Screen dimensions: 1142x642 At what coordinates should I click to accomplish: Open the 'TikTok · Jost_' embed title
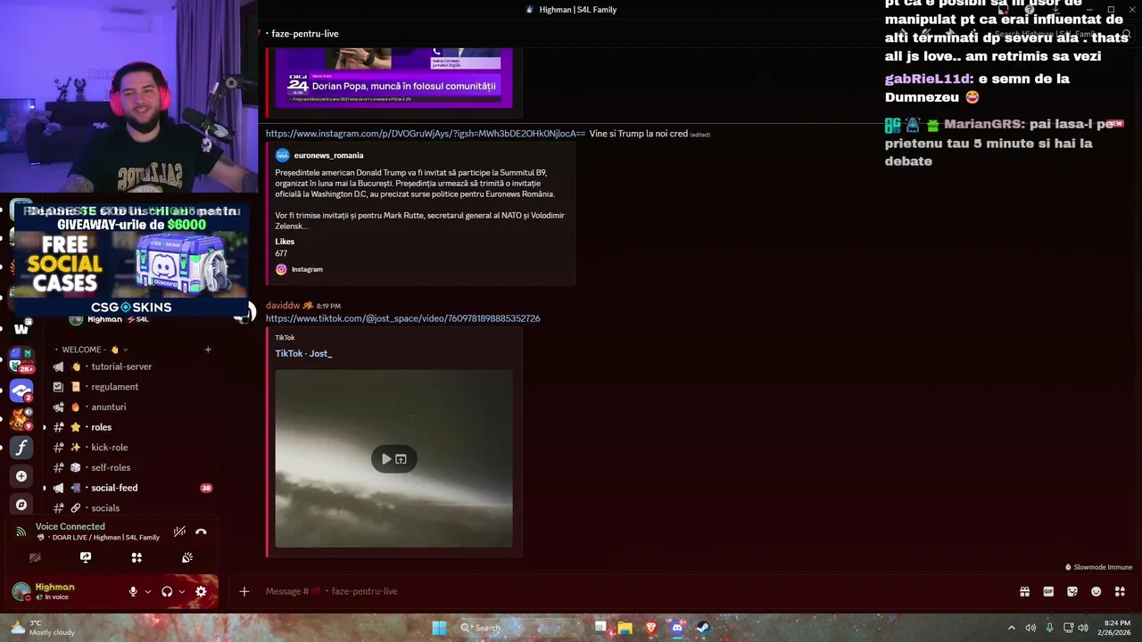click(x=303, y=353)
